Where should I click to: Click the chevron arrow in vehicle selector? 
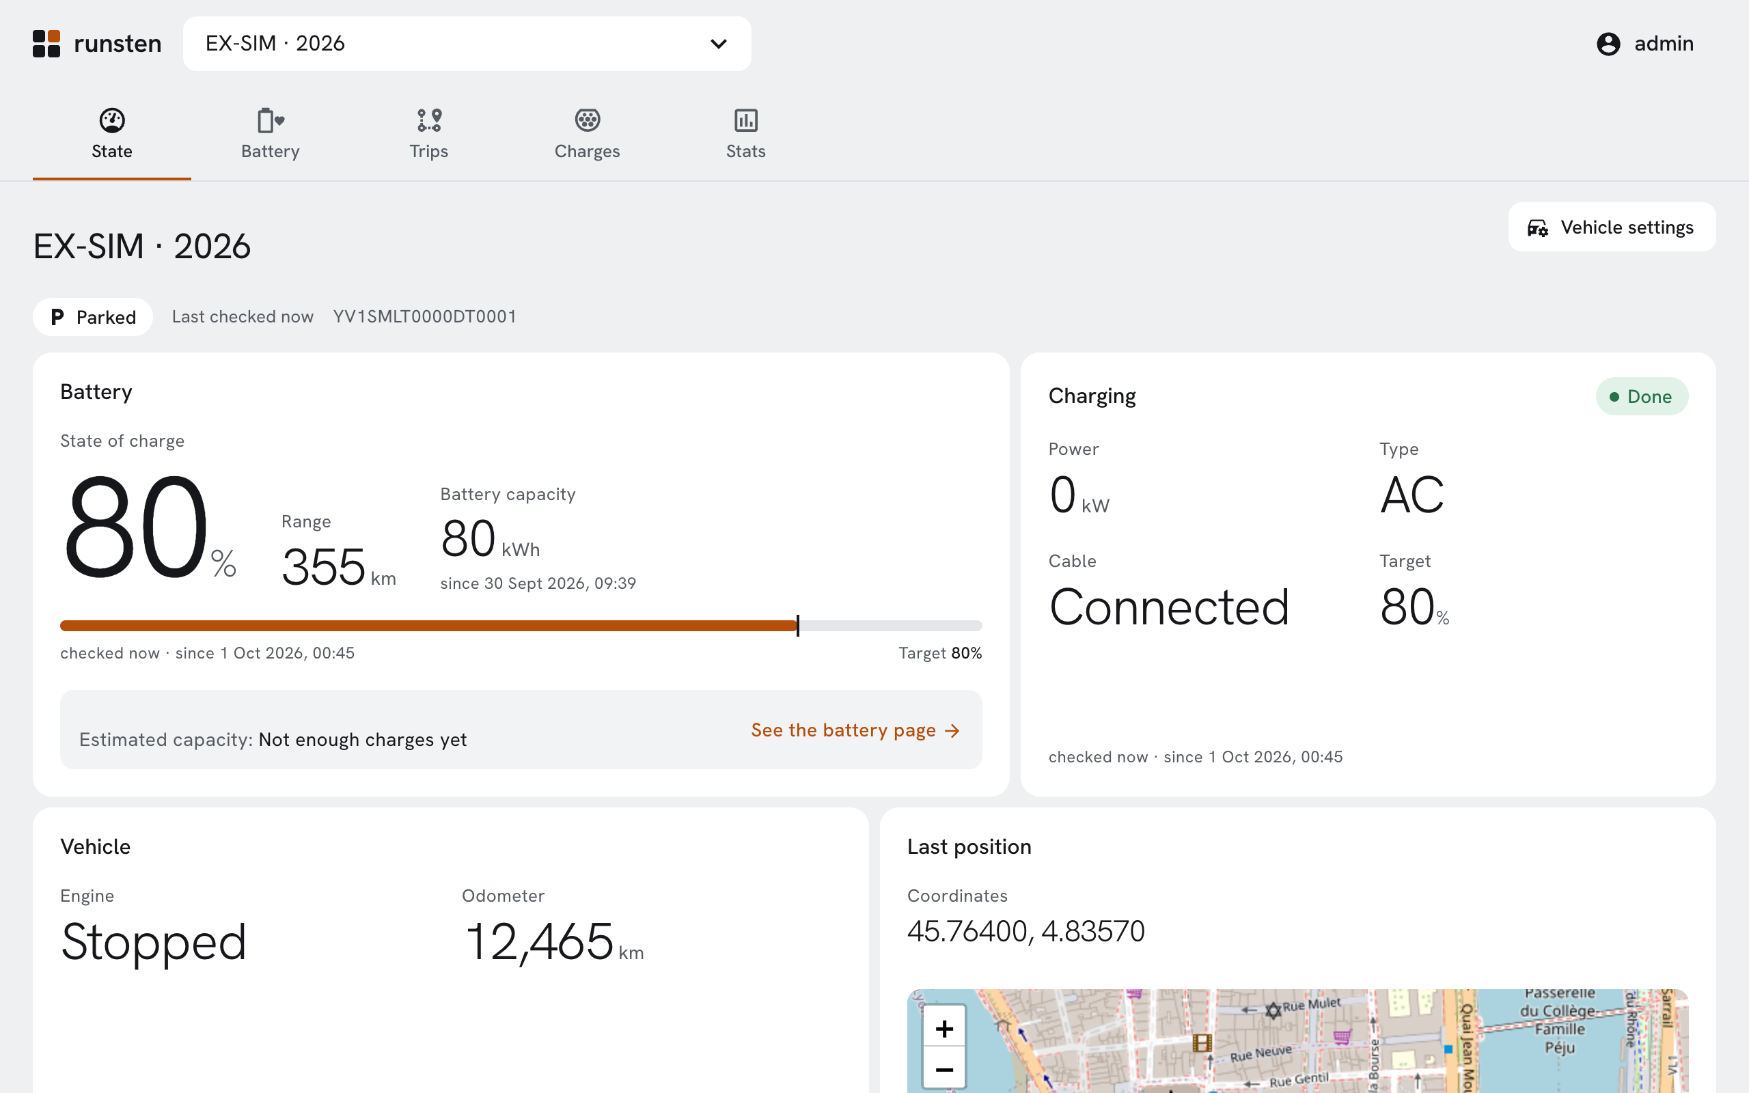click(719, 44)
